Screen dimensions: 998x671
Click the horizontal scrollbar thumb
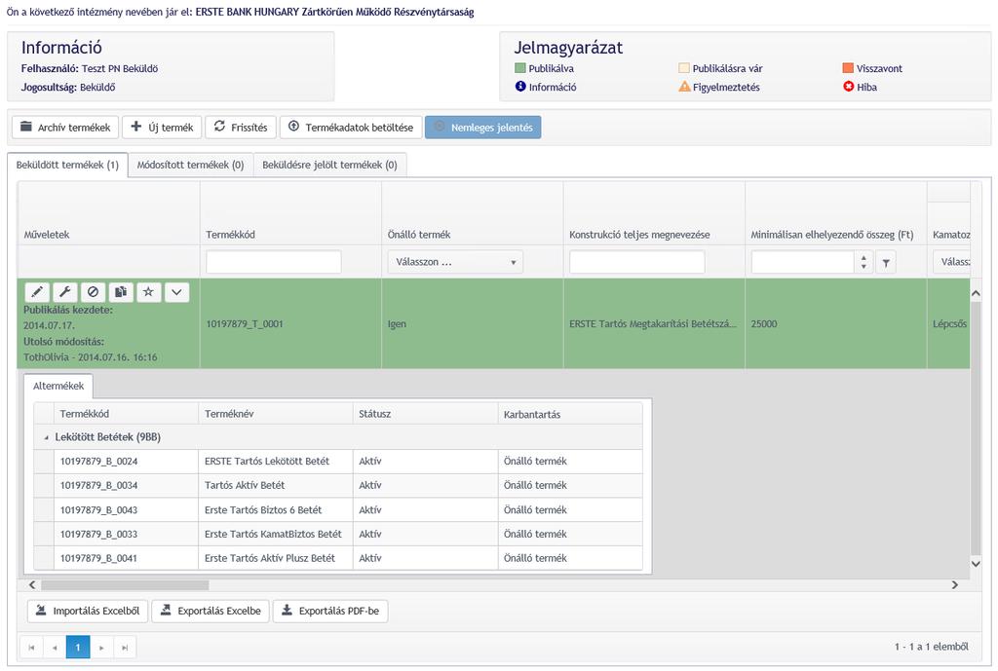tap(125, 585)
